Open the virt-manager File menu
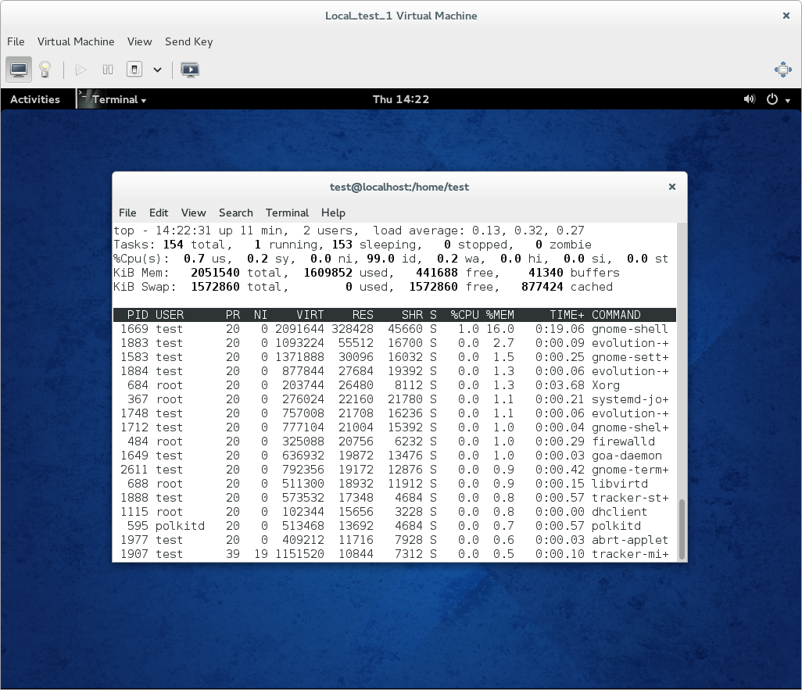Screen dimensions: 802x690 pos(16,41)
